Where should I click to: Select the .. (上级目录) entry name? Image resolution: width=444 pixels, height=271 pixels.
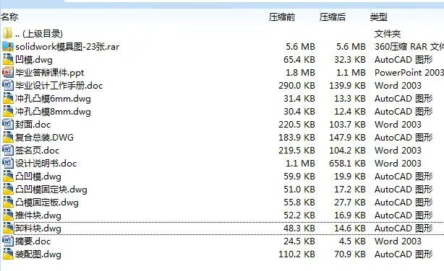[39, 34]
